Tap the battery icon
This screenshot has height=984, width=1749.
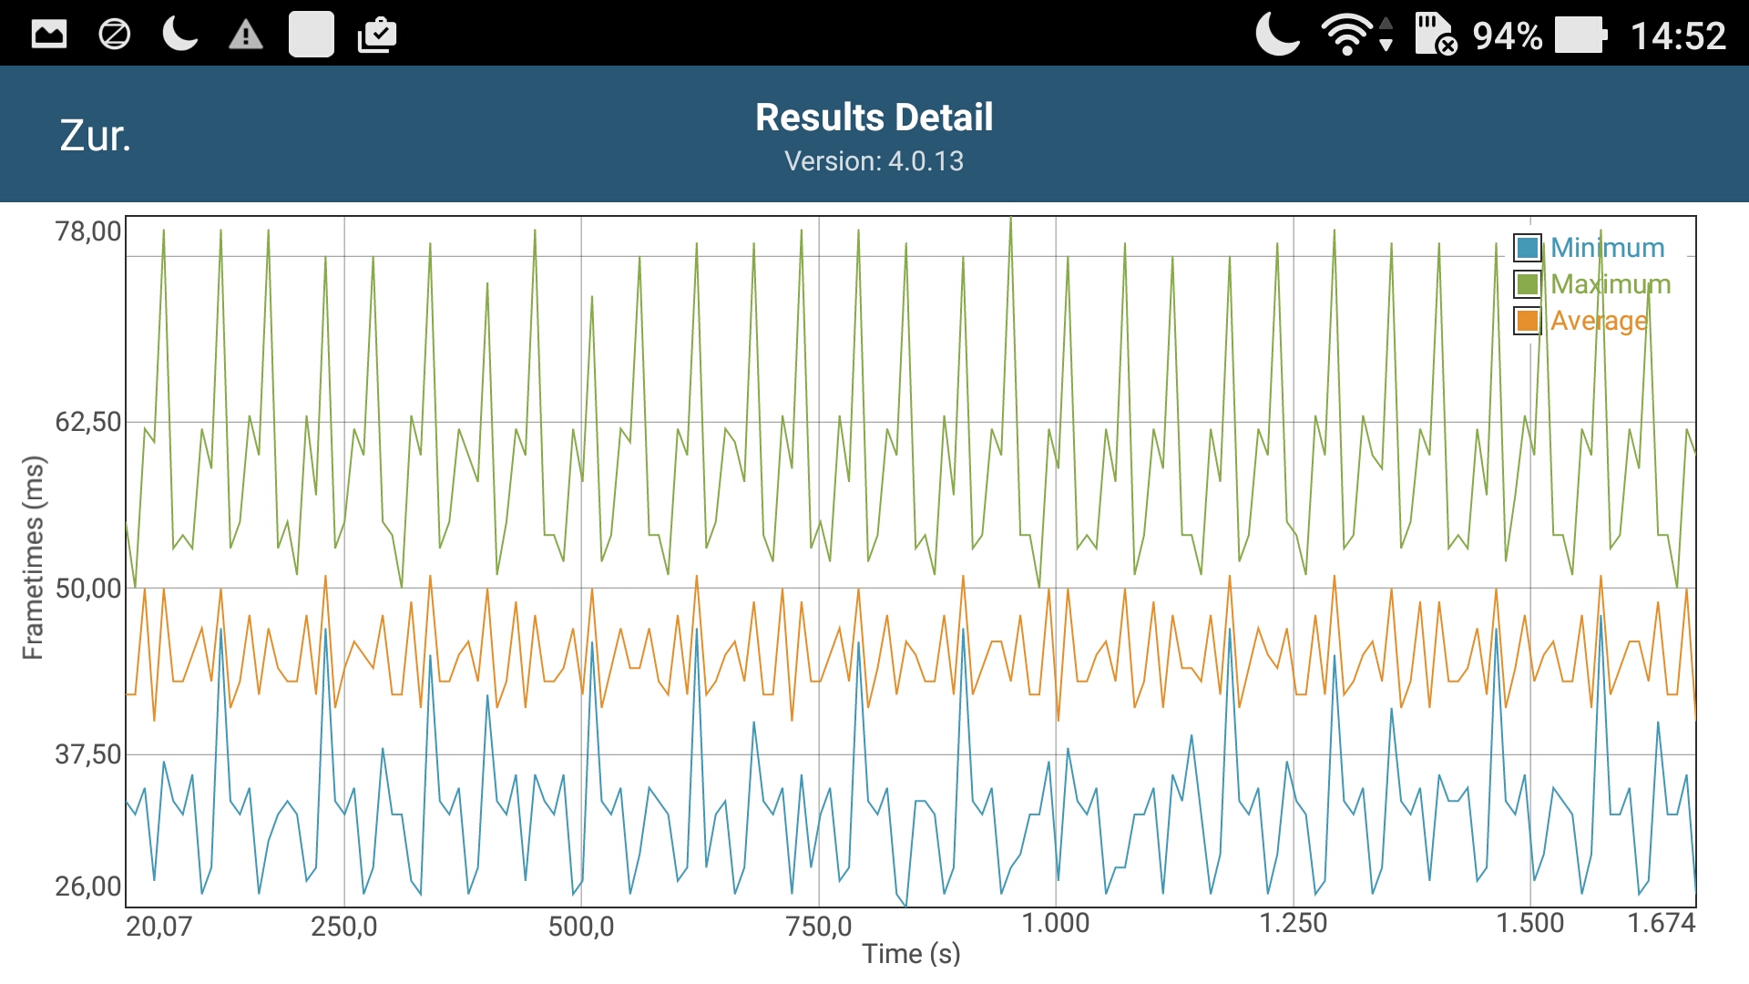click(1581, 36)
